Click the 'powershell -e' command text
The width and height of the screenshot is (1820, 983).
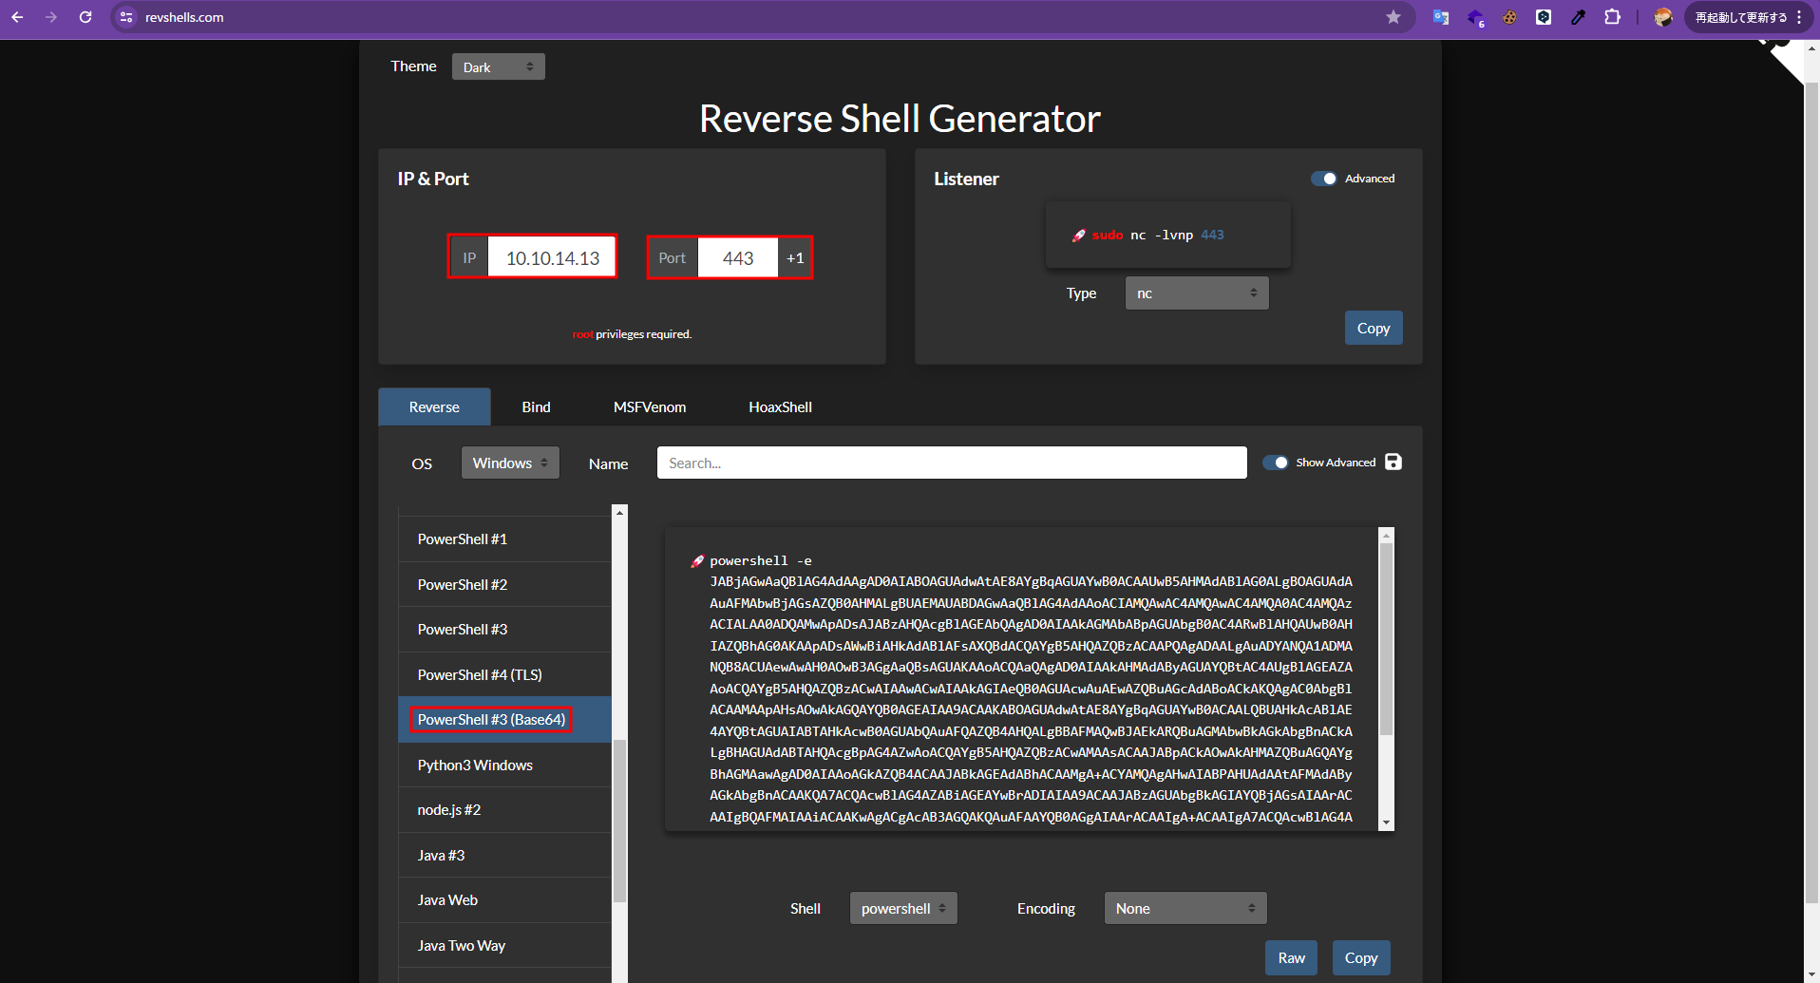(761, 560)
